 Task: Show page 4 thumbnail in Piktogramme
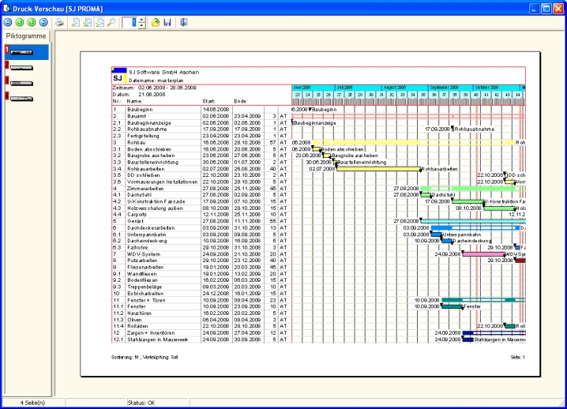22,97
